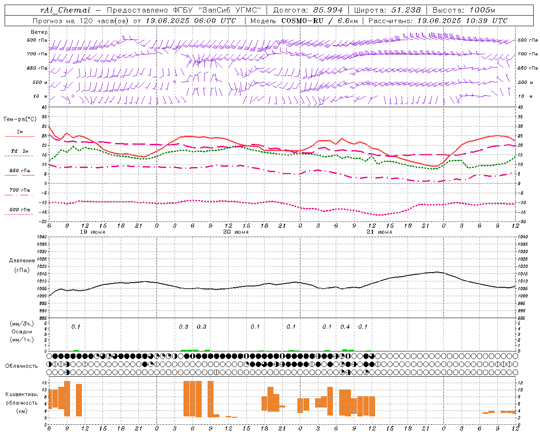The width and height of the screenshot is (540, 432).
Task: Click the 'Облачность' cloud cover label
Action: 22,366
